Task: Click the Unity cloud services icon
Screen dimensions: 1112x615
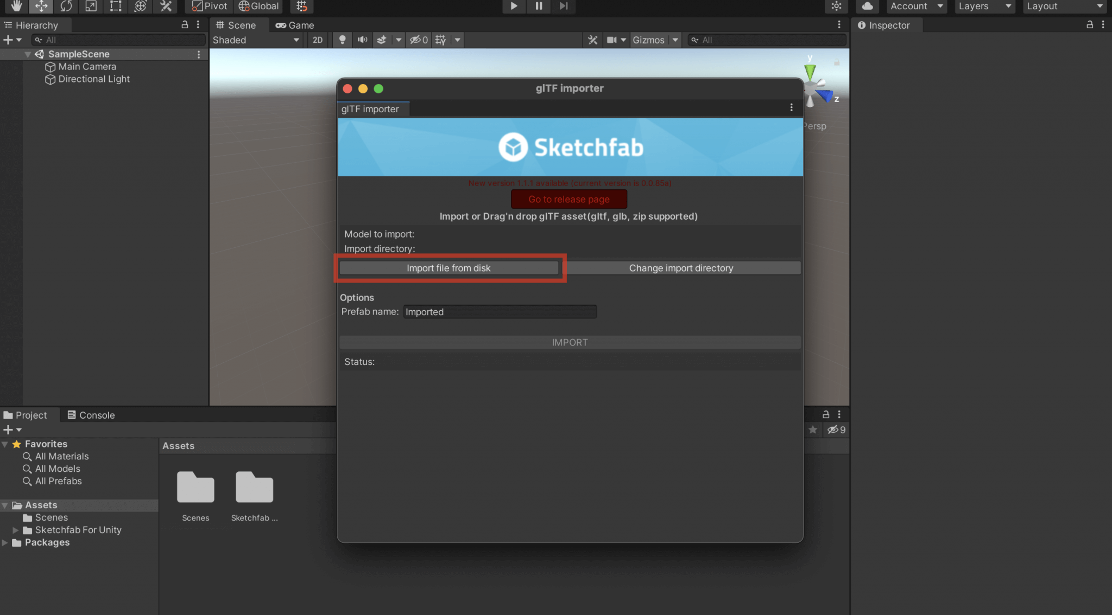Action: pyautogui.click(x=867, y=7)
